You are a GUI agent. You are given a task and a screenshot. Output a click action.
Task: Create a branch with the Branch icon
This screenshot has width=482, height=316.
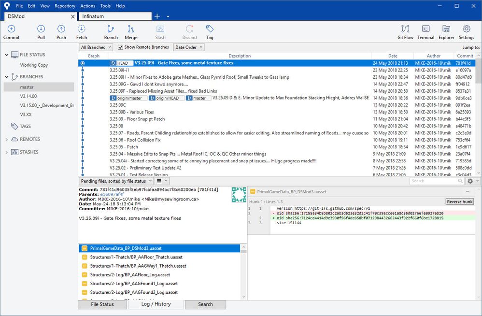point(111,32)
